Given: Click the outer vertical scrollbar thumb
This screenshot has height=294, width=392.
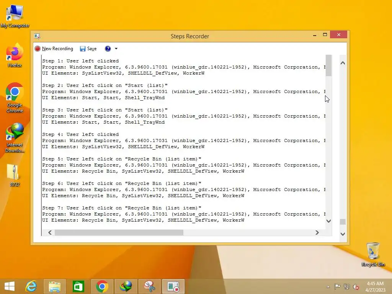Looking at the screenshot, I should (343, 222).
